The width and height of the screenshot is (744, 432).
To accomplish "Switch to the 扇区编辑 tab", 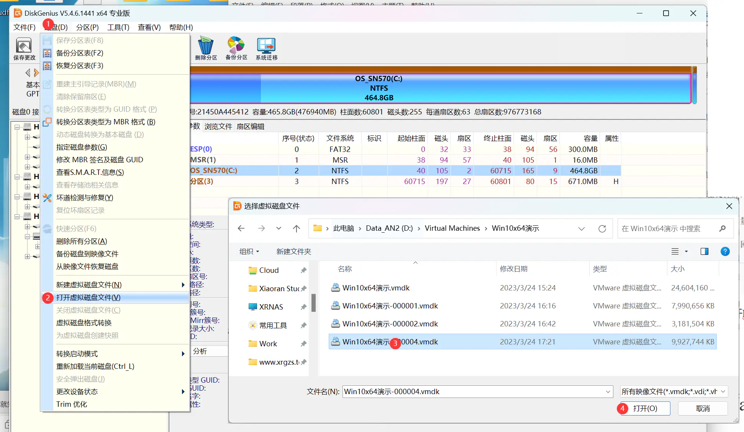I will [250, 126].
